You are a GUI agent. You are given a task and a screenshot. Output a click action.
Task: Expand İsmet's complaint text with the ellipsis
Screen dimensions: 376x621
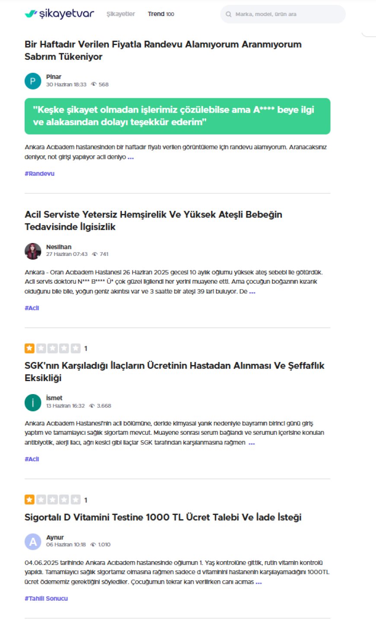pyautogui.click(x=252, y=443)
